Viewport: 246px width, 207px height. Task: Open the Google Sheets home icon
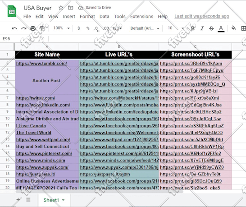click(x=12, y=11)
